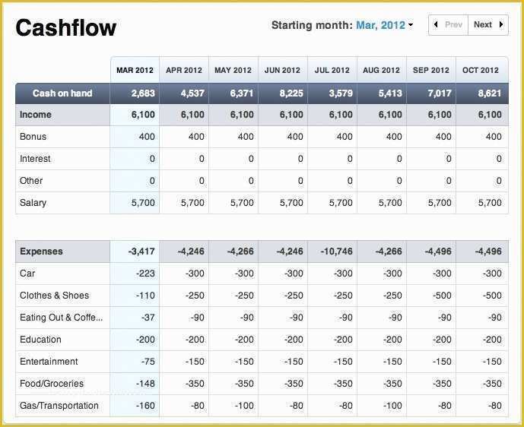Click the March Entertainment value -75
The image size is (524, 427).
click(x=148, y=362)
